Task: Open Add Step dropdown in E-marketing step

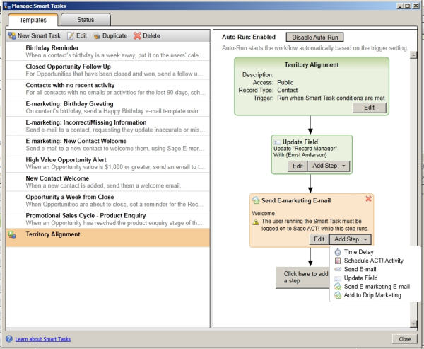Action: click(351, 239)
